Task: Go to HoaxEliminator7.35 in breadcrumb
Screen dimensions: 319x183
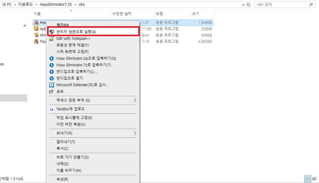Action: 56,5
